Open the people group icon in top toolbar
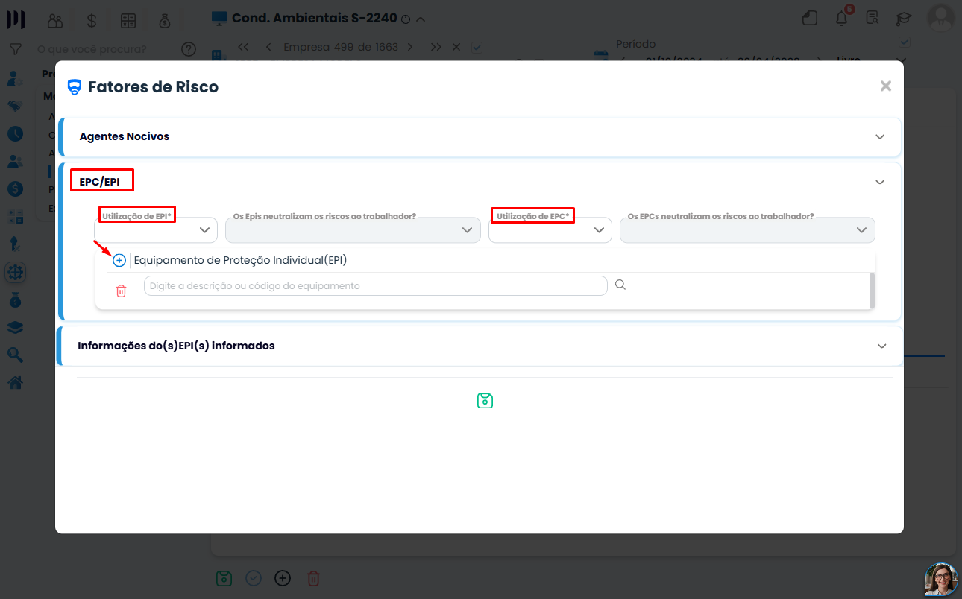This screenshot has width=962, height=599. point(56,21)
